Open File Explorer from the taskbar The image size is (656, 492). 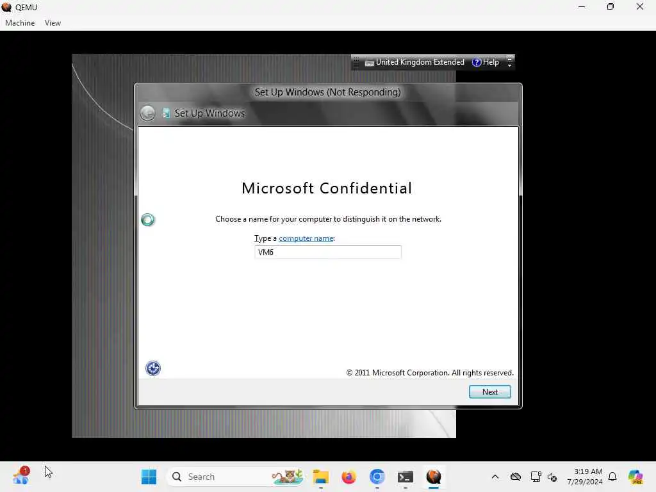tap(321, 477)
